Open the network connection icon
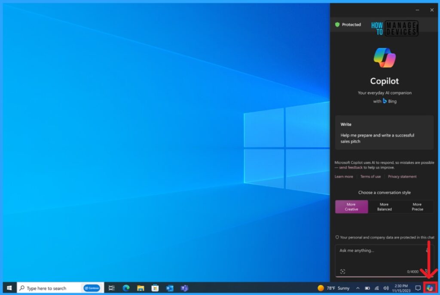440x295 pixels. click(x=376, y=288)
